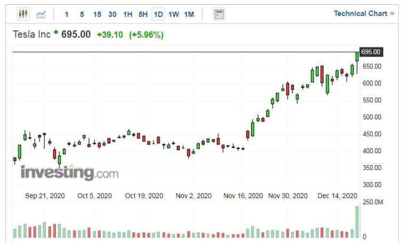Viewport: 405px width, 243px height.
Task: Select the 5 minute timeframe
Action: pyautogui.click(x=82, y=14)
